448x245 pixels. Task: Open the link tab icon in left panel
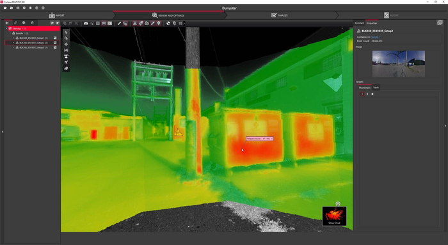click(x=15, y=23)
